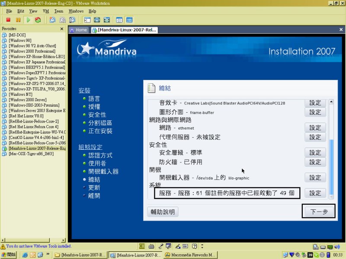Click the Favorites horizontal scrollbar right arrow
The height and width of the screenshot is (259, 346).
click(x=64, y=240)
